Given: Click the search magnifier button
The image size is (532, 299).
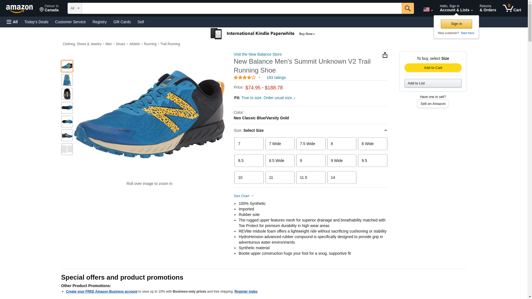Looking at the screenshot, I should coord(407,8).
